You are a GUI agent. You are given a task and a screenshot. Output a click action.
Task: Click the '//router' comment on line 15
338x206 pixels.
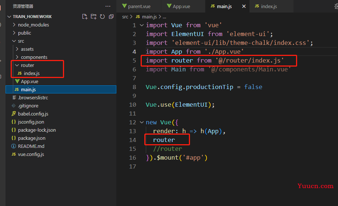click(x=168, y=149)
